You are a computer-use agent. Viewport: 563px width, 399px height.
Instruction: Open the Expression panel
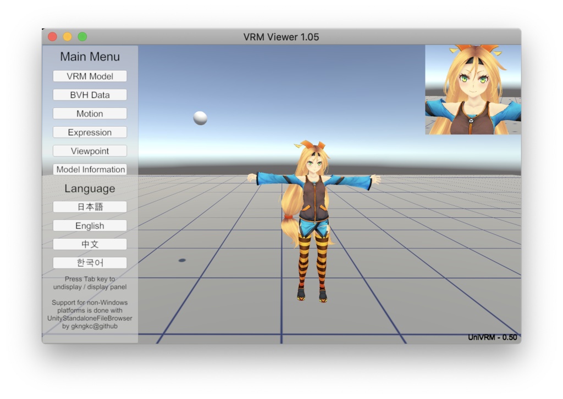(x=90, y=132)
